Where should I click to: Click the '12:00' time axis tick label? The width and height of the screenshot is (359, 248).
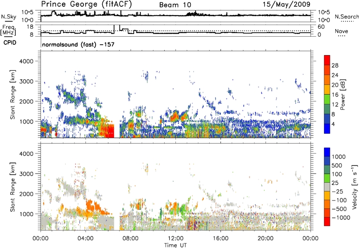click(175, 239)
